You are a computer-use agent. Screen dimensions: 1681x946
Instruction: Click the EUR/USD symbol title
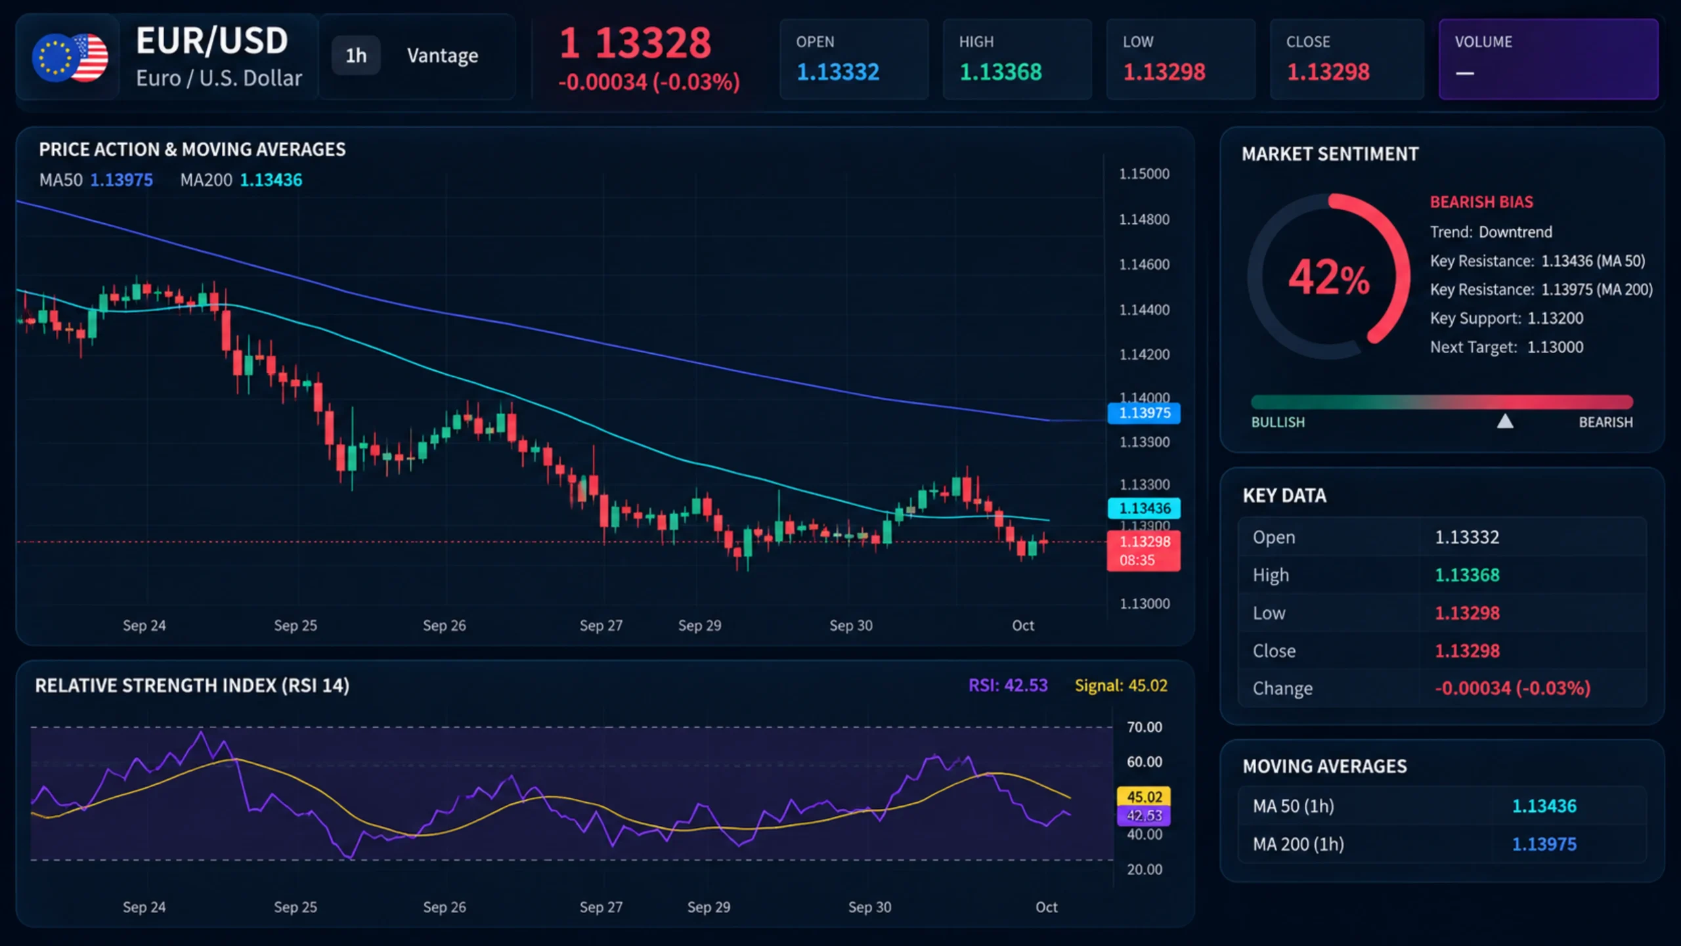point(212,41)
